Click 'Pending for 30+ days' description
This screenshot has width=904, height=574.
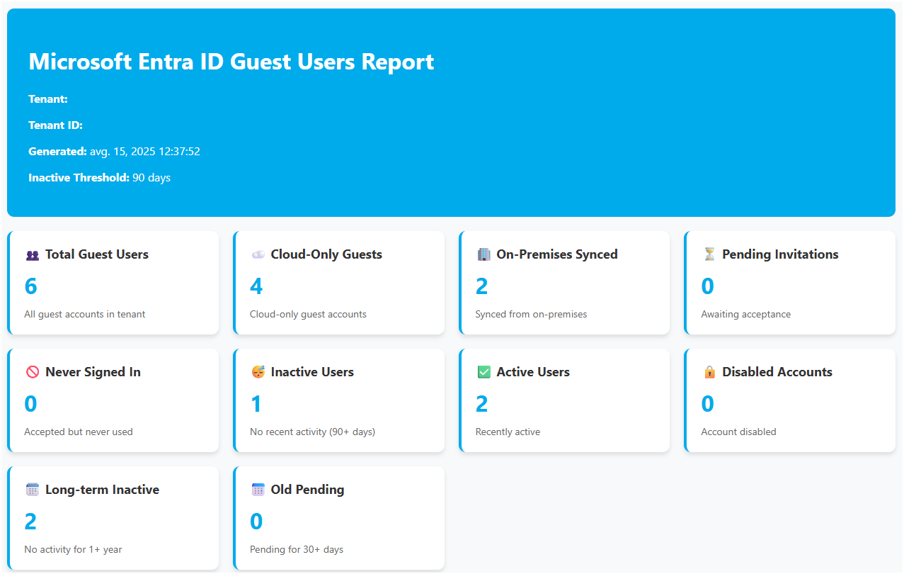pos(297,549)
